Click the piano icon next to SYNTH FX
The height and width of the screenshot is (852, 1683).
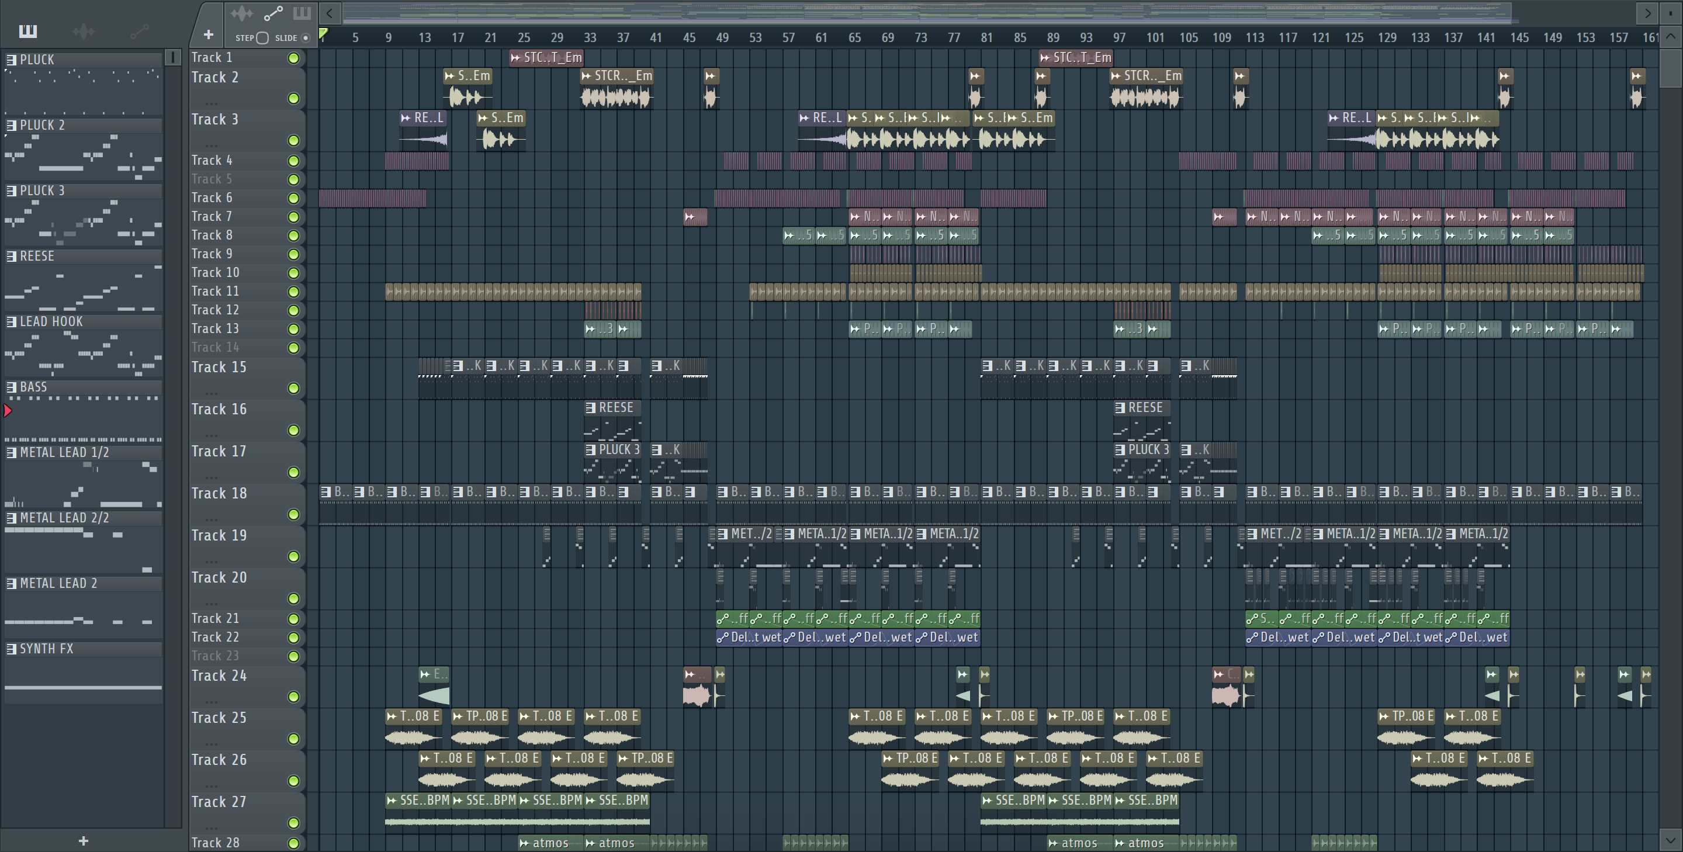tap(11, 649)
